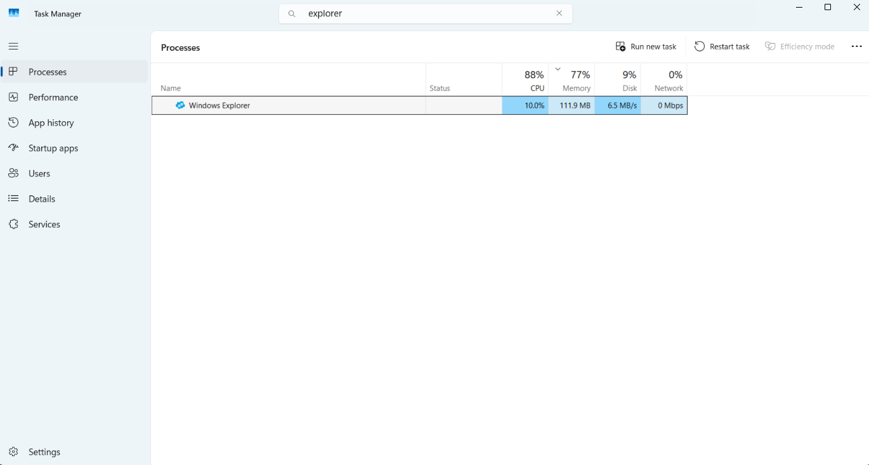The height and width of the screenshot is (465, 869).
Task: Maximize the Task Manager window
Action: coord(828,8)
